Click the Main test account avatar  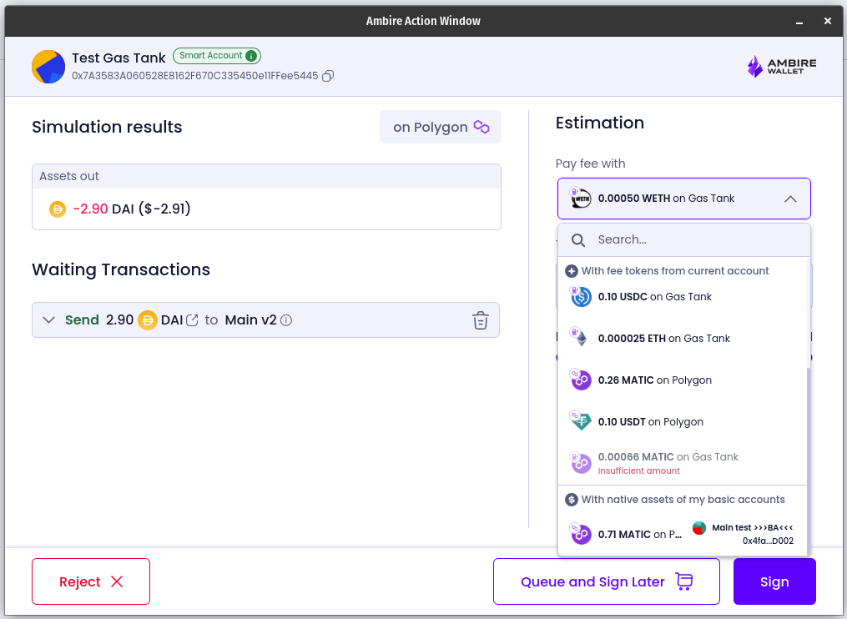[x=699, y=528]
